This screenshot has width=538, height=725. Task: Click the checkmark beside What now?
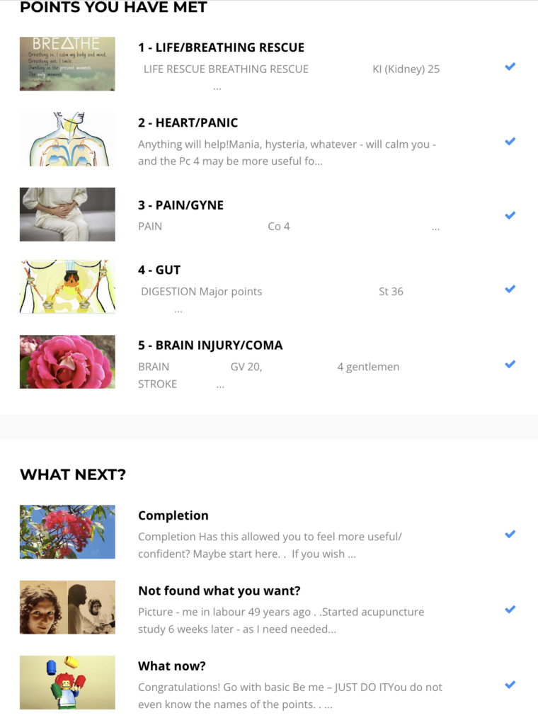(x=510, y=685)
